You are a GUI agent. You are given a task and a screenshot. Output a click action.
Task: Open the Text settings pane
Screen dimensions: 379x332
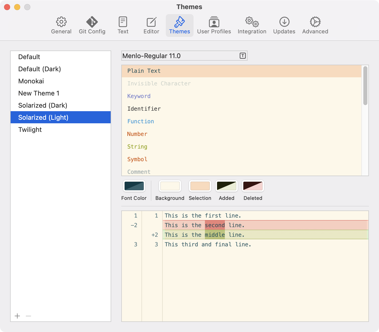pyautogui.click(x=123, y=25)
